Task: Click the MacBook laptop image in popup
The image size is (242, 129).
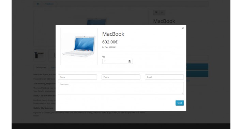Action: coord(79,47)
